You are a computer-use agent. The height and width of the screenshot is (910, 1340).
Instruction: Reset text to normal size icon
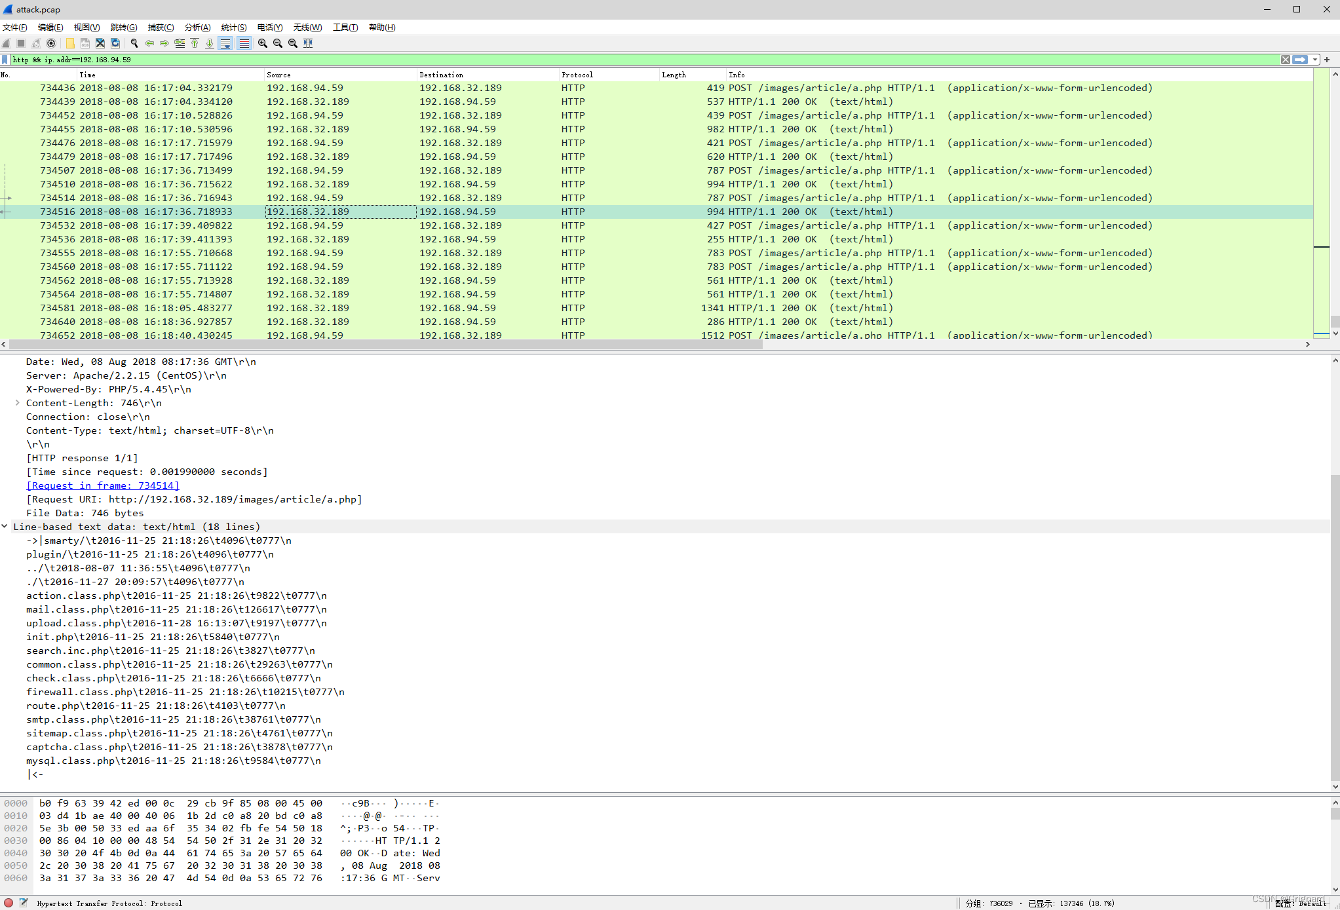tap(293, 43)
